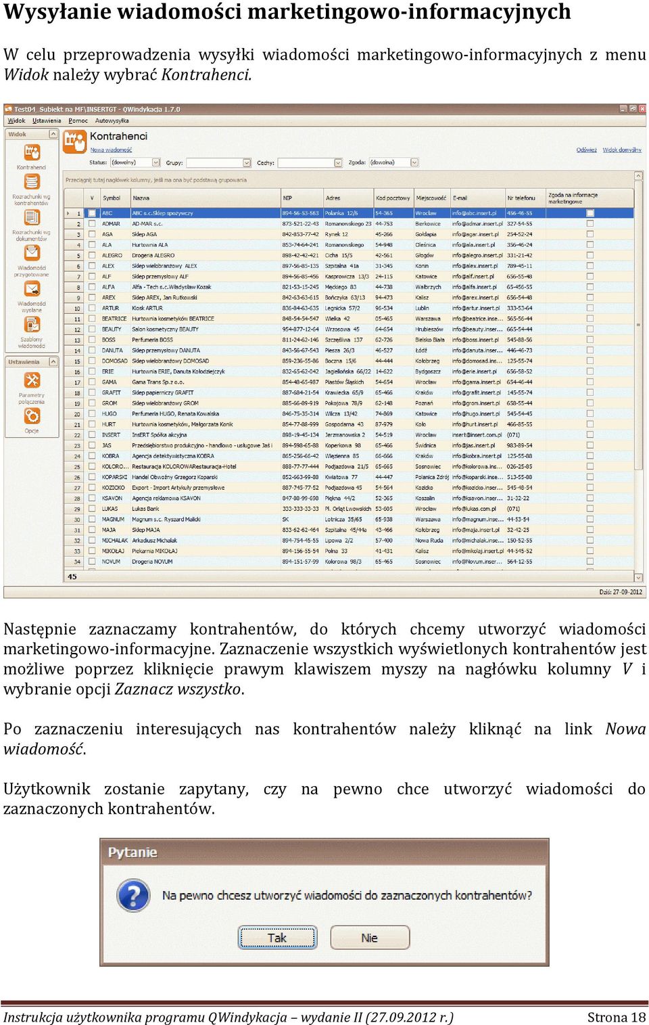Toggle marketing consent checkbox for NOVUM row
This screenshot has height=1025, width=649.
point(590,562)
